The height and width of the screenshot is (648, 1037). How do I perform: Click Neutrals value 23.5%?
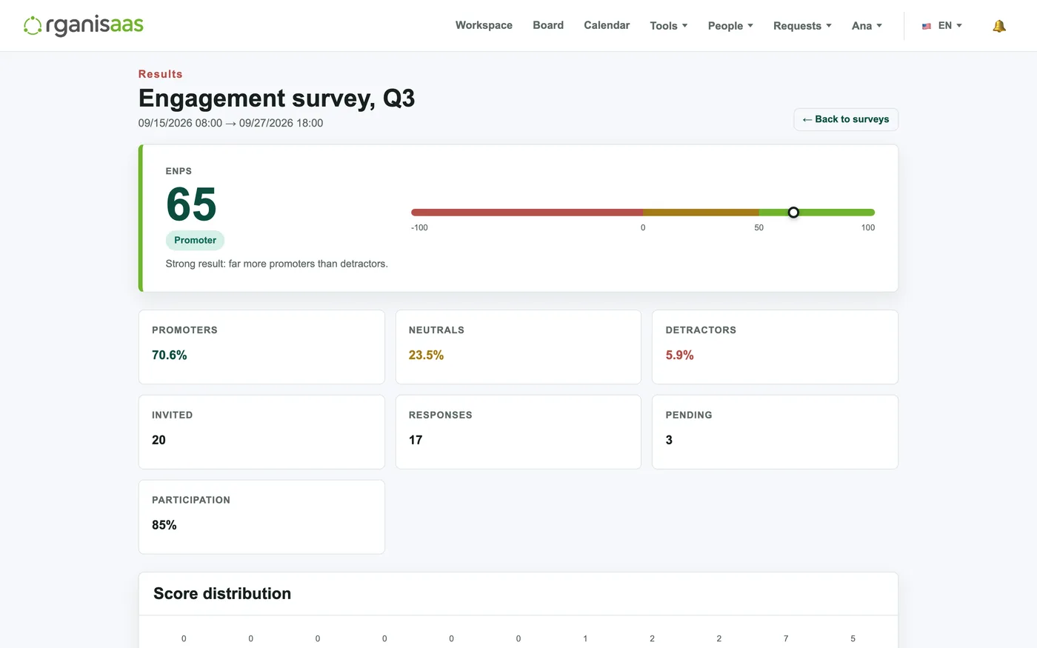[x=426, y=355]
